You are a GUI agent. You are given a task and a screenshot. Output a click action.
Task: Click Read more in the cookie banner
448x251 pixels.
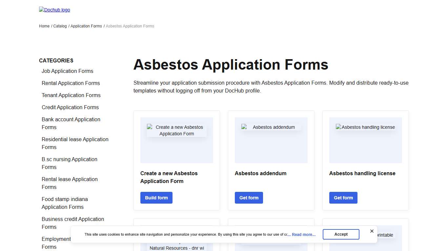tap(303, 234)
